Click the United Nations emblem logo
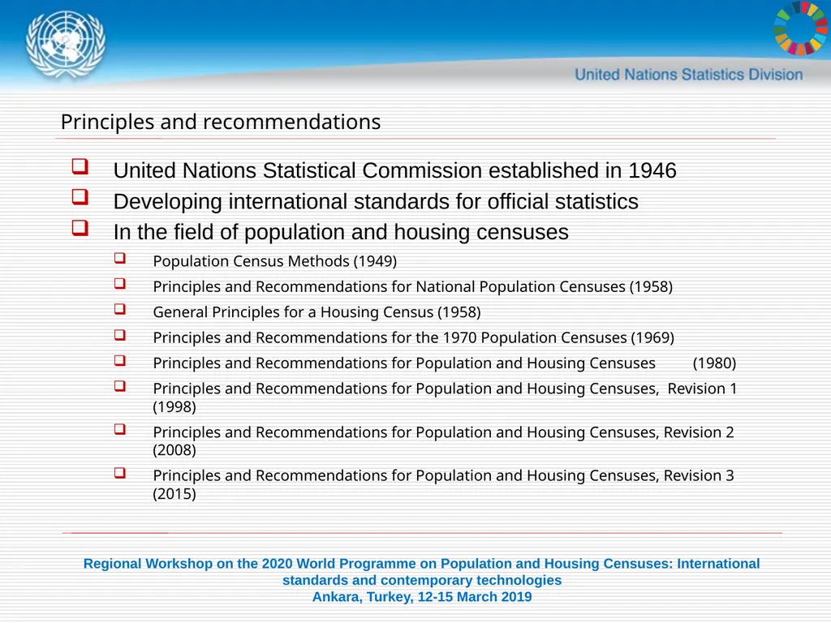 click(x=66, y=44)
